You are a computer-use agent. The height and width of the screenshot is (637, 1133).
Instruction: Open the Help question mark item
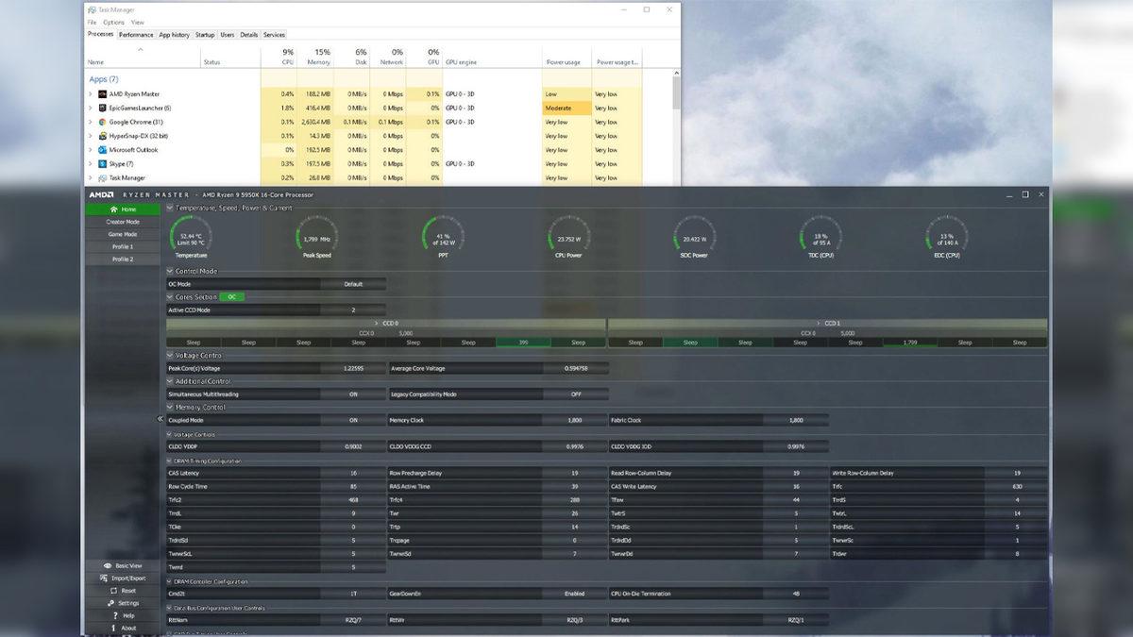pos(114,615)
